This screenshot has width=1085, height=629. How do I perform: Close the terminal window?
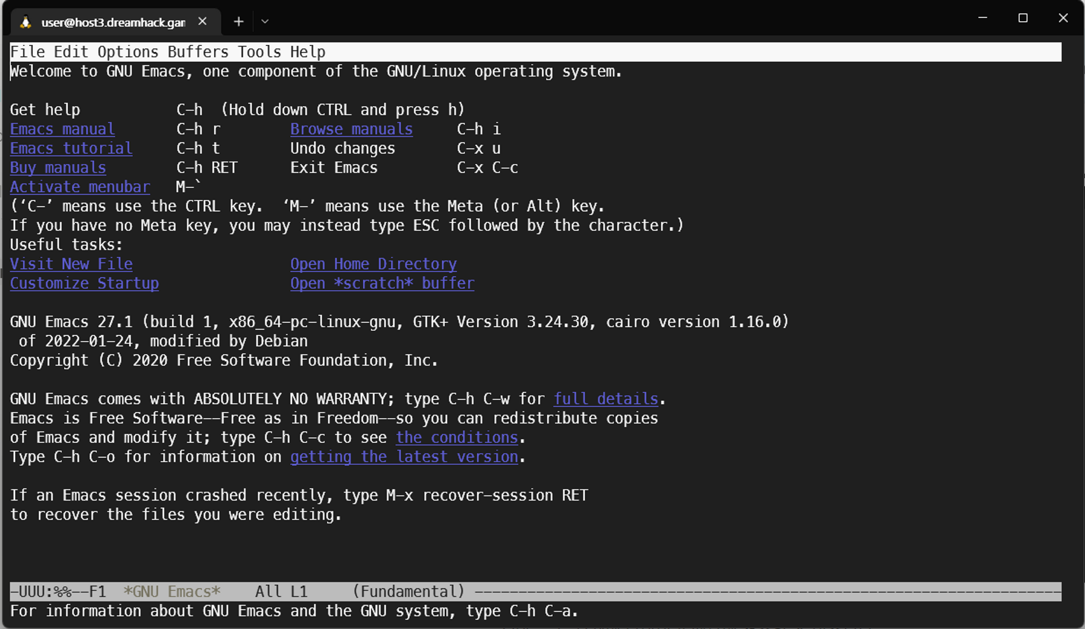(1063, 18)
